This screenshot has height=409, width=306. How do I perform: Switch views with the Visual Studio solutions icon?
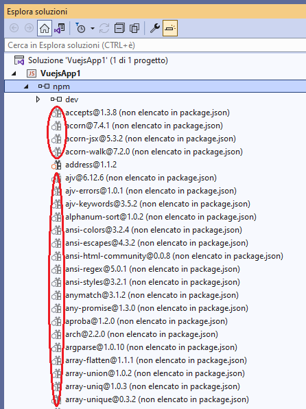(x=60, y=28)
